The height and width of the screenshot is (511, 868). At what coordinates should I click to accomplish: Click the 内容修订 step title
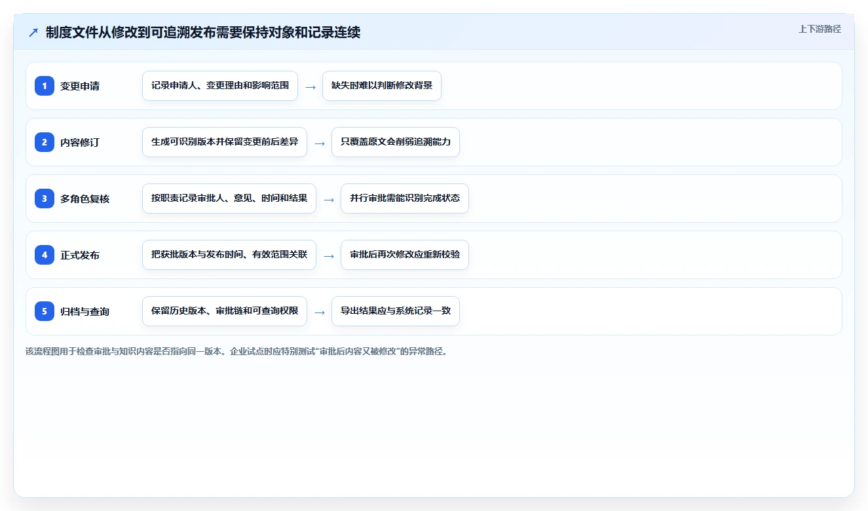click(80, 142)
